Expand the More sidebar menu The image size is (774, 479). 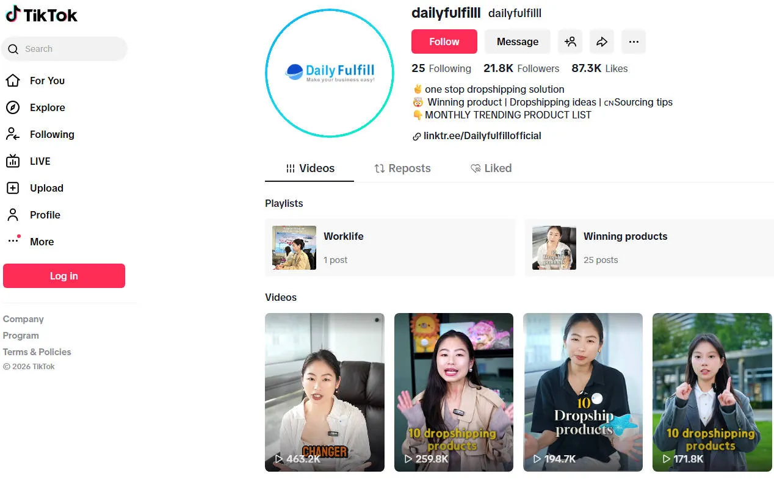(x=42, y=242)
